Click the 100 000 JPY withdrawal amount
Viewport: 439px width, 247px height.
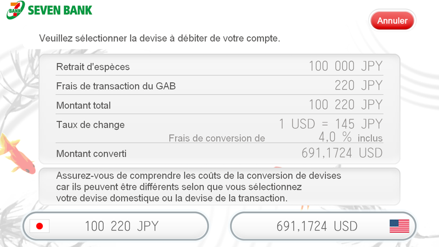346,66
